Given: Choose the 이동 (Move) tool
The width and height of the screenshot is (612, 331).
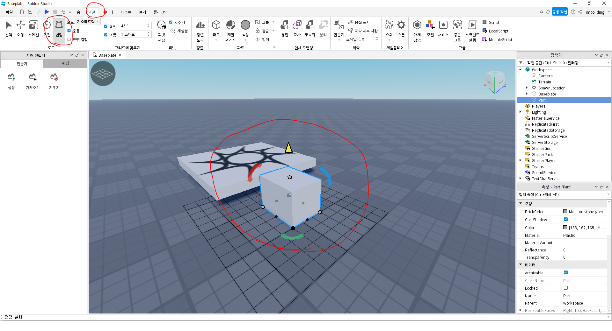Looking at the screenshot, I should pos(21,28).
